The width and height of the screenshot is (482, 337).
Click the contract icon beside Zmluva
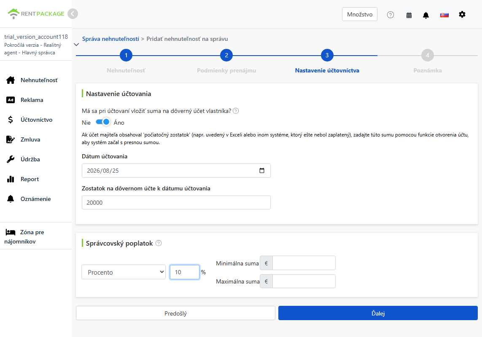point(11,139)
